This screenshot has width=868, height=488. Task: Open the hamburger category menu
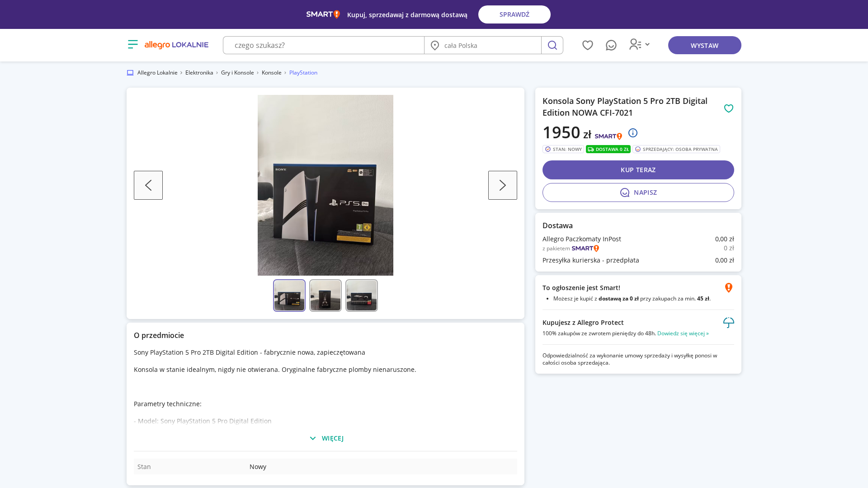point(132,44)
